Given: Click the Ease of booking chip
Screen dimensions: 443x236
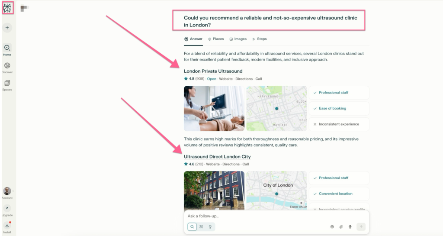Looking at the screenshot, I should (339, 109).
